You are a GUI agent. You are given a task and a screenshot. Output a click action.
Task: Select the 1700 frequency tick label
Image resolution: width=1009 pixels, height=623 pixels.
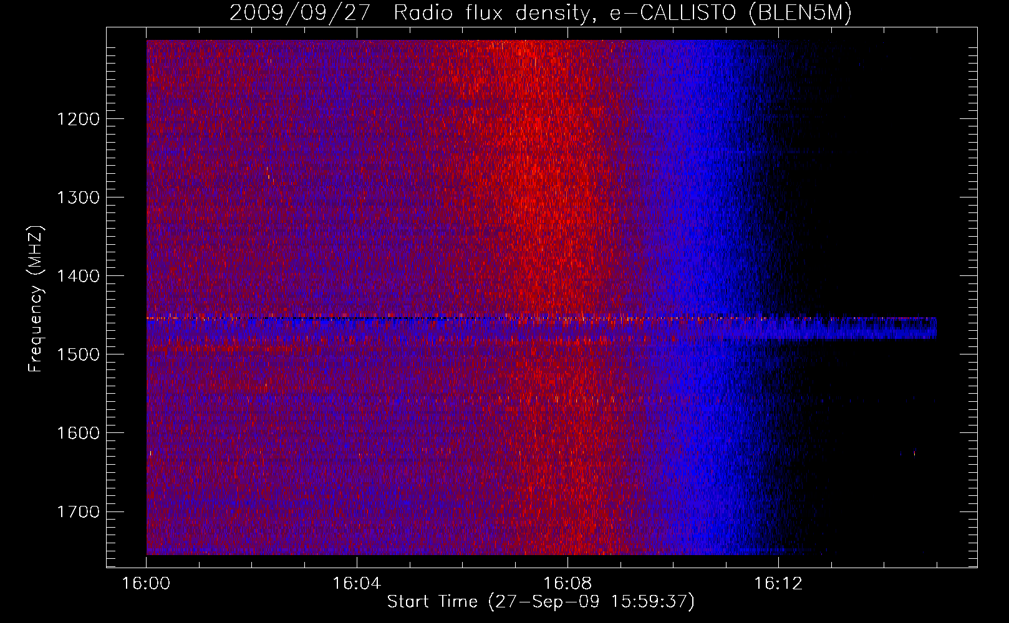coord(78,511)
